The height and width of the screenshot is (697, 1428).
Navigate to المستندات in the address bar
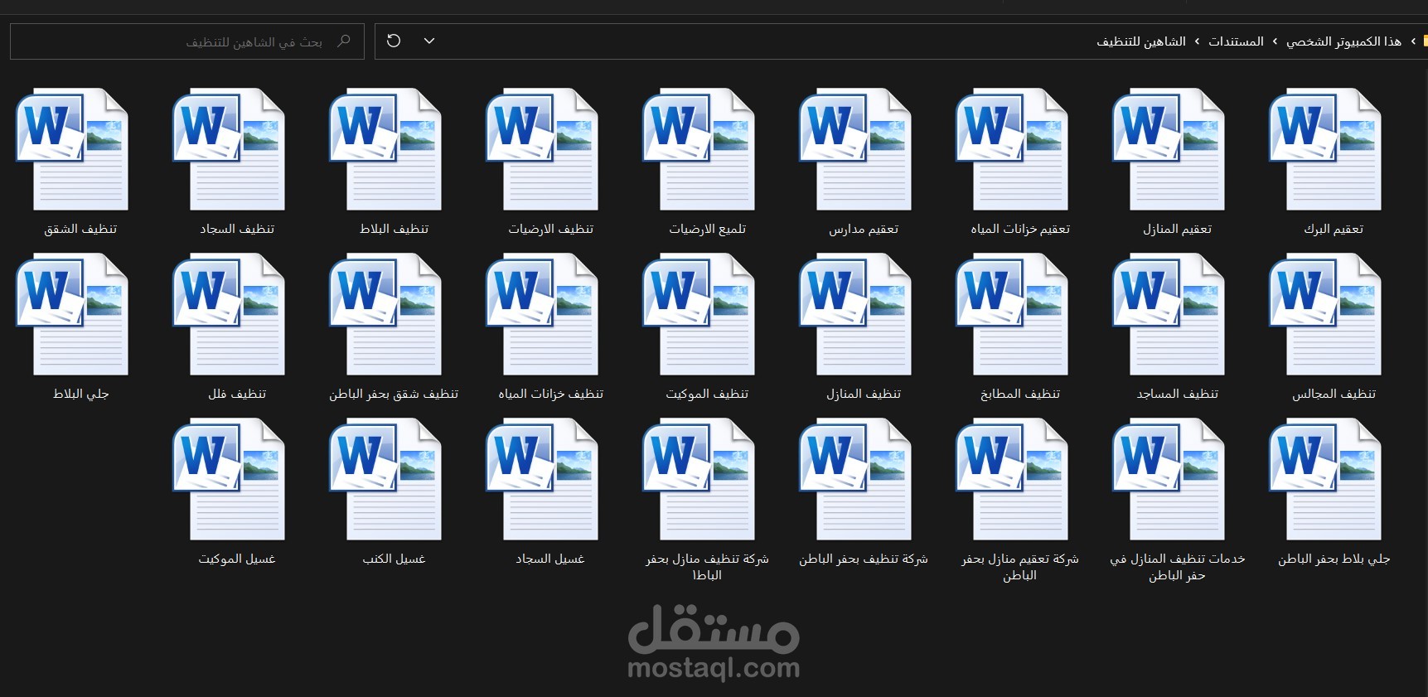[x=1236, y=41]
